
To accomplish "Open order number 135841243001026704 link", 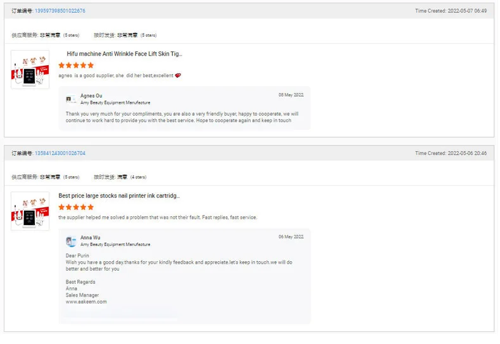I will (60, 153).
